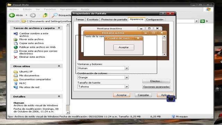The width and height of the screenshot is (222, 125).
Task: Click the 8,25 MB status bar size
Action: [x=155, y=117]
